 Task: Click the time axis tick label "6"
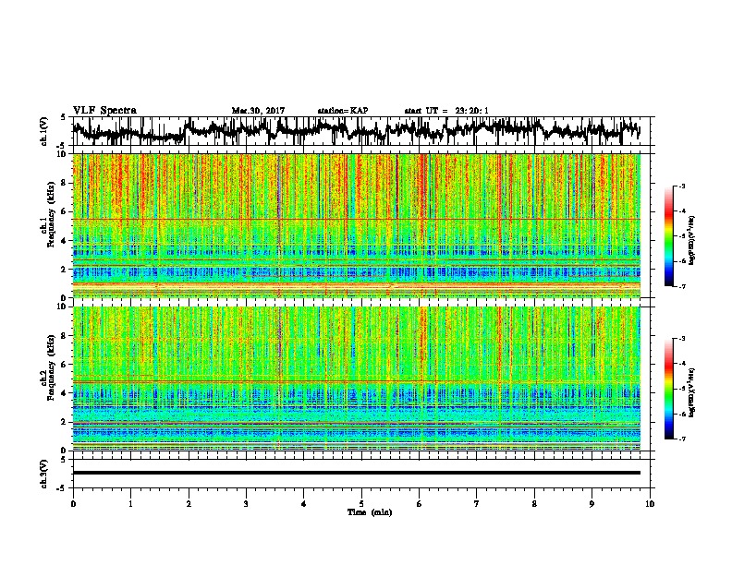coord(420,504)
